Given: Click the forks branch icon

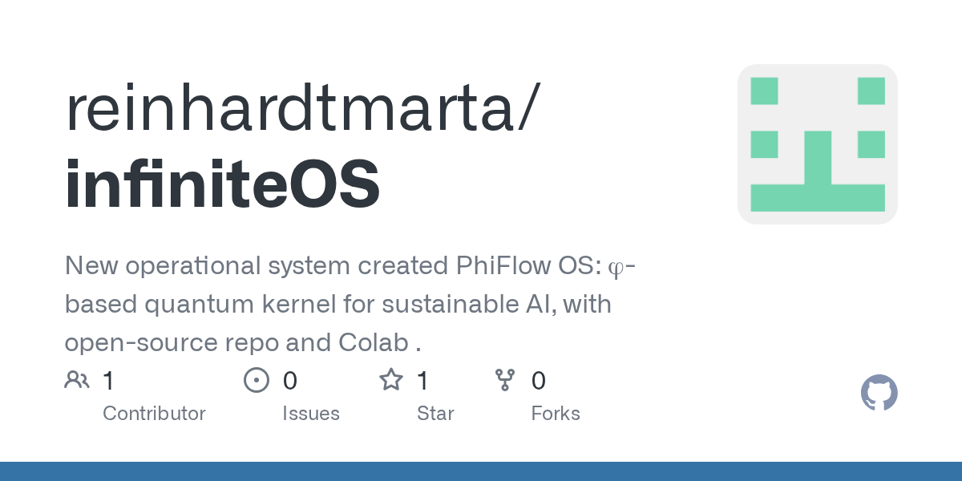Looking at the screenshot, I should (x=505, y=380).
